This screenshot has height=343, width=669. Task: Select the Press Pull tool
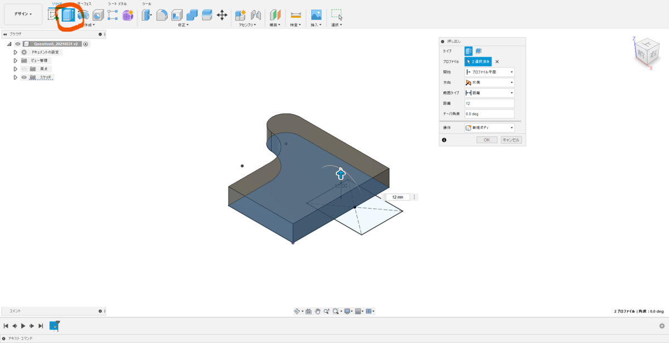point(147,15)
